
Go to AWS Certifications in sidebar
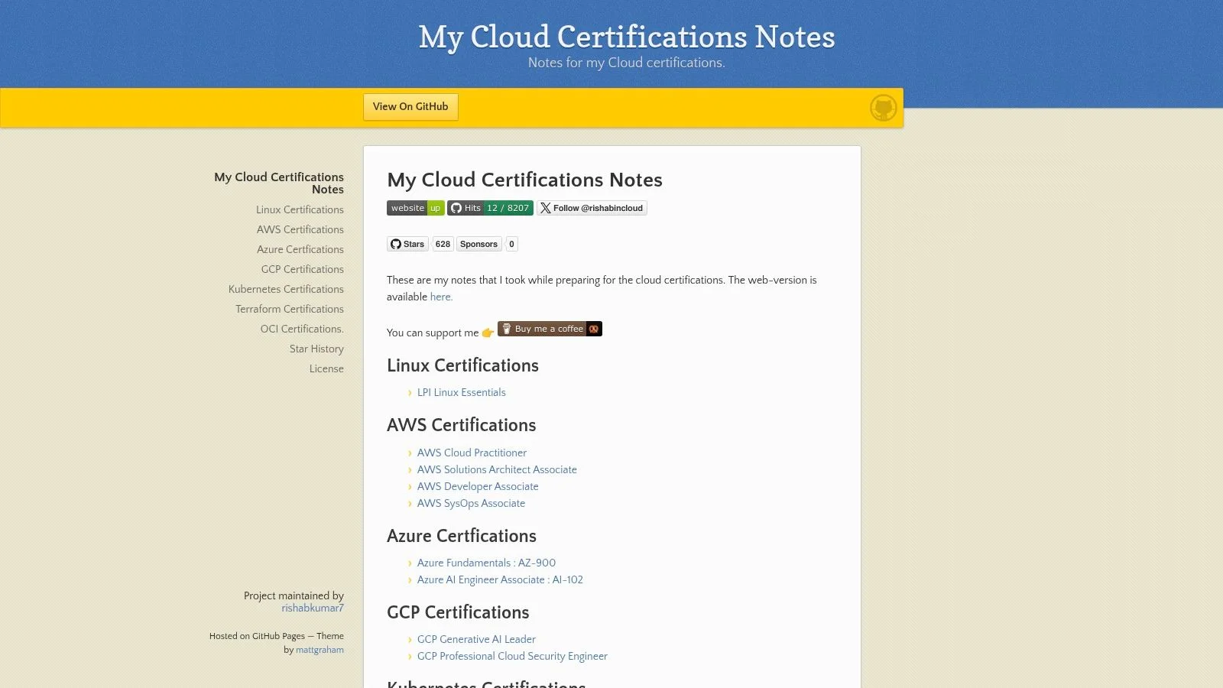[300, 229]
